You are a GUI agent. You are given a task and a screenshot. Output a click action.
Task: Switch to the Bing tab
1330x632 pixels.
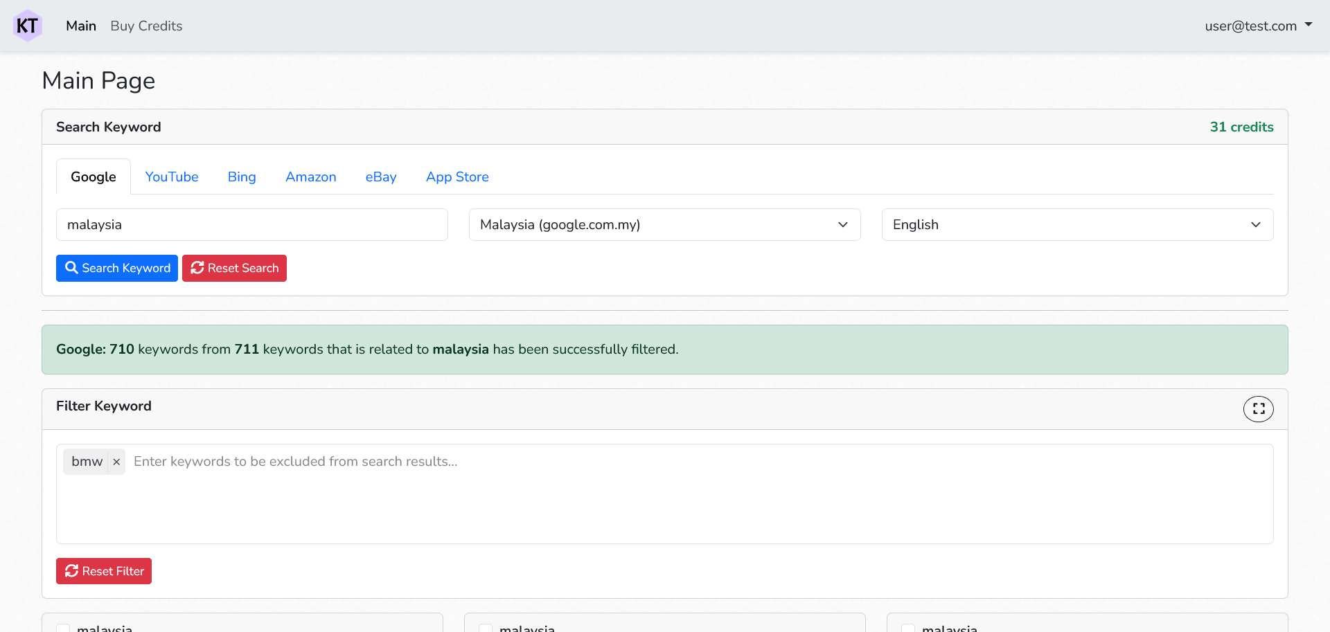pos(242,177)
